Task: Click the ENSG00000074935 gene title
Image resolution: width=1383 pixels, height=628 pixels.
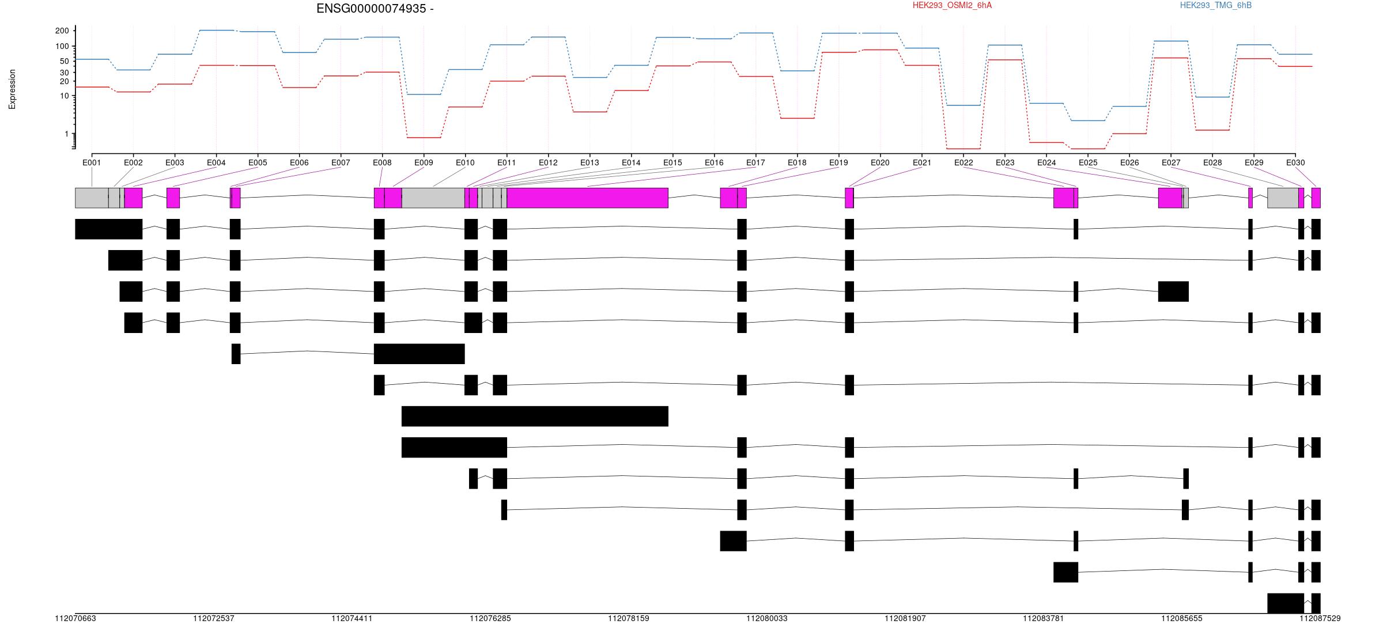Action: pyautogui.click(x=375, y=9)
